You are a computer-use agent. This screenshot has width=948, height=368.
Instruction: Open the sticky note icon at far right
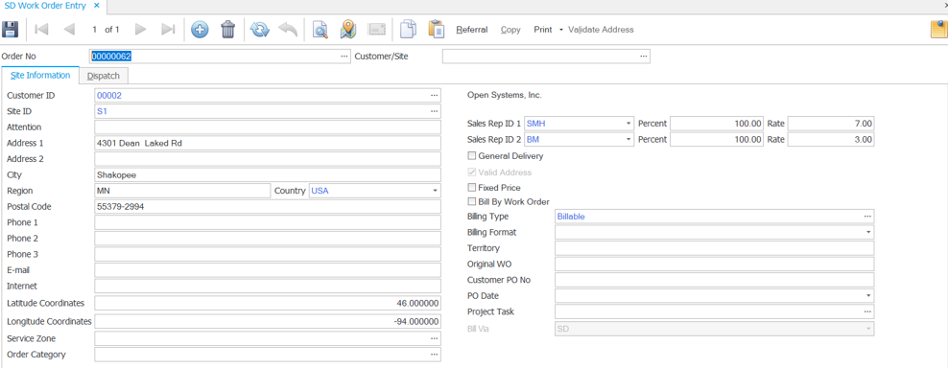click(939, 29)
